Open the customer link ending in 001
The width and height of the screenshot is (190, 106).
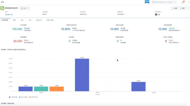pos(9,15)
